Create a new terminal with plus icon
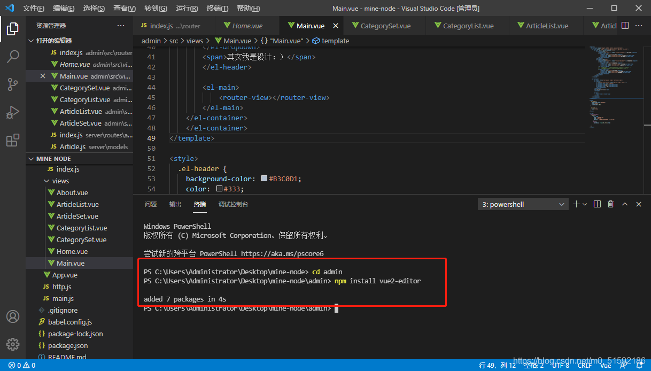The width and height of the screenshot is (651, 371). click(x=576, y=204)
